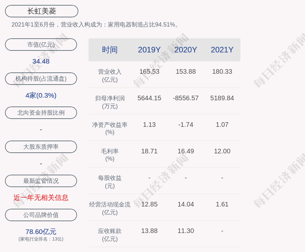This screenshot has width=305, height=252.
Task: Click the -8556.57 net profit cell
Action: click(186, 98)
